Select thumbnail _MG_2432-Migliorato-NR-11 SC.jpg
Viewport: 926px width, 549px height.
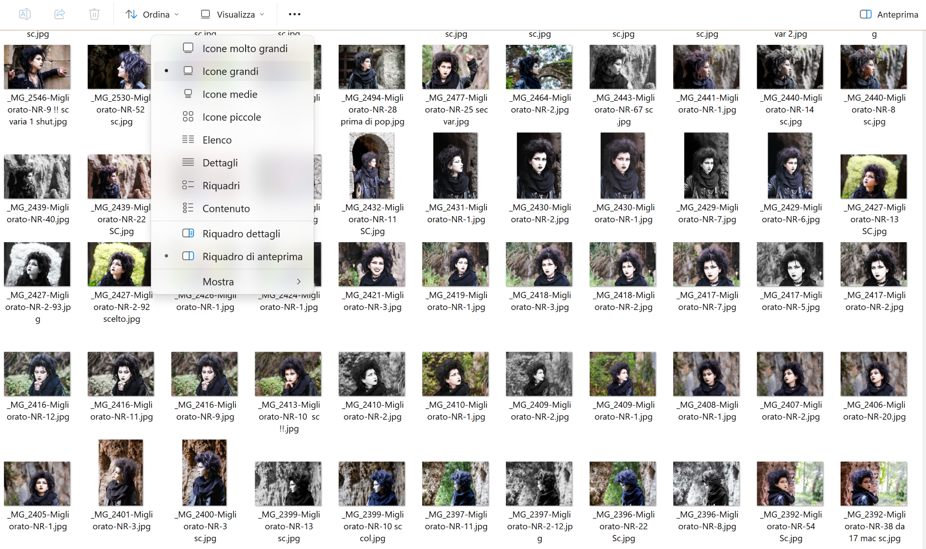coord(372,165)
